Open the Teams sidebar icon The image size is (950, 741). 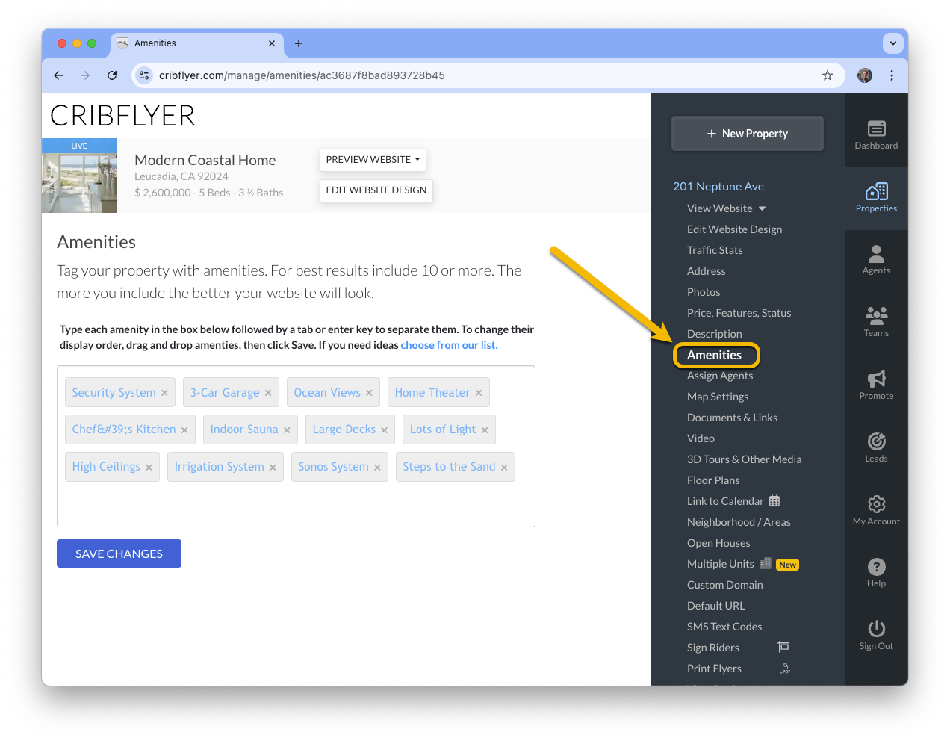click(x=876, y=314)
